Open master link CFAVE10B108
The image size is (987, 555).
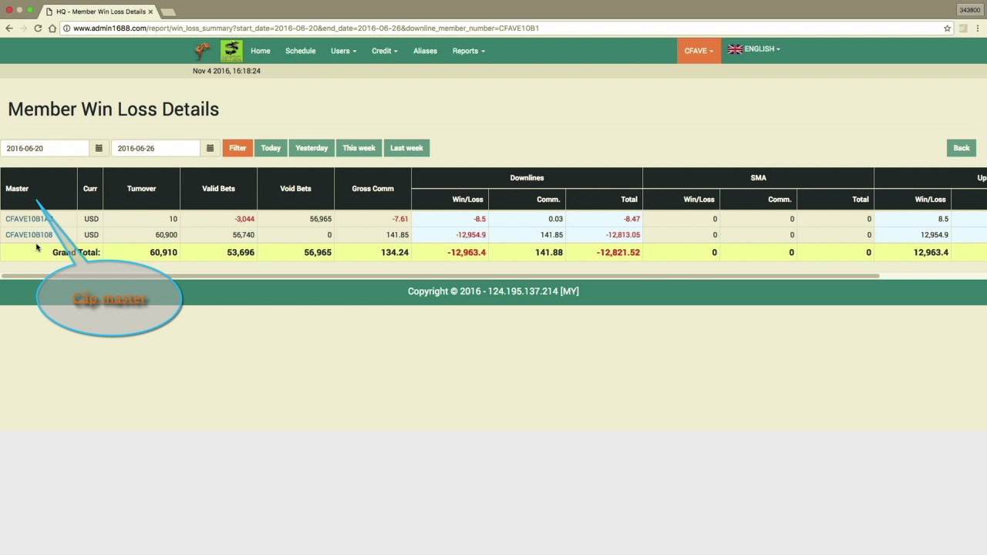pyautogui.click(x=29, y=235)
